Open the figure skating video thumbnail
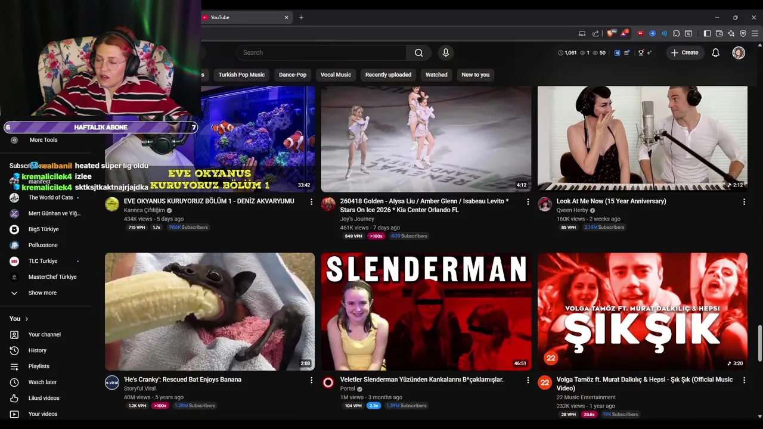 426,139
